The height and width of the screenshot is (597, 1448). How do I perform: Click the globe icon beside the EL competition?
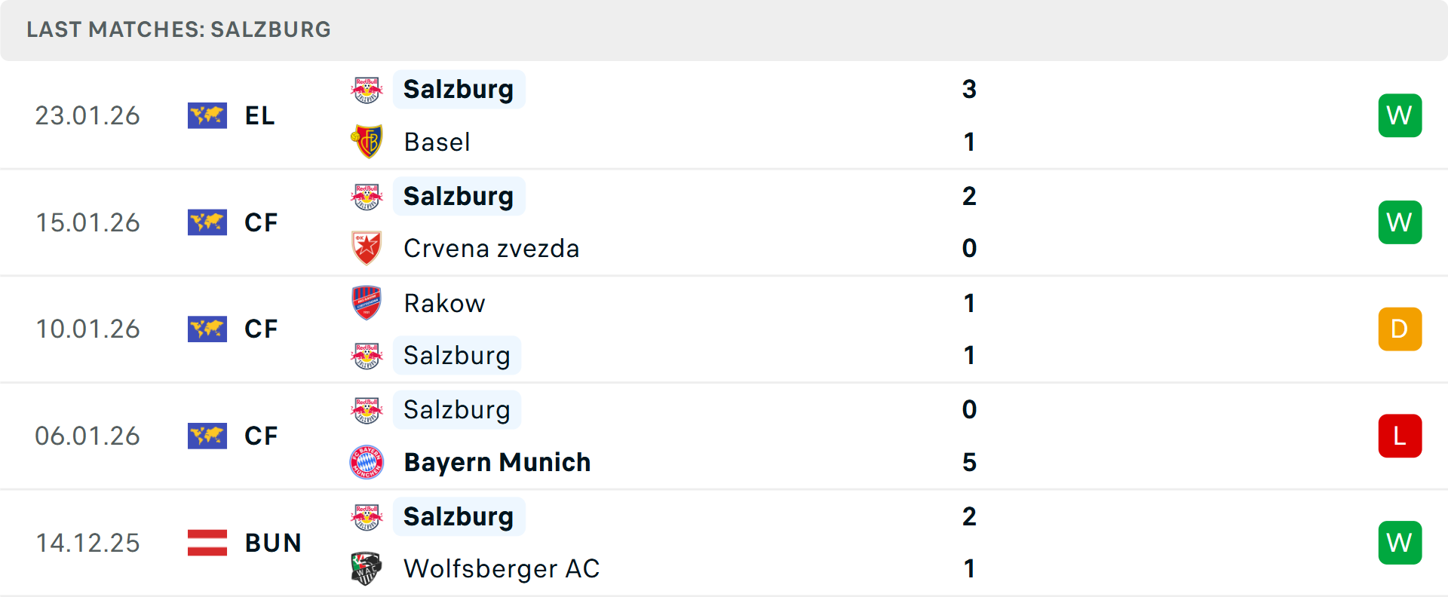[x=207, y=115]
